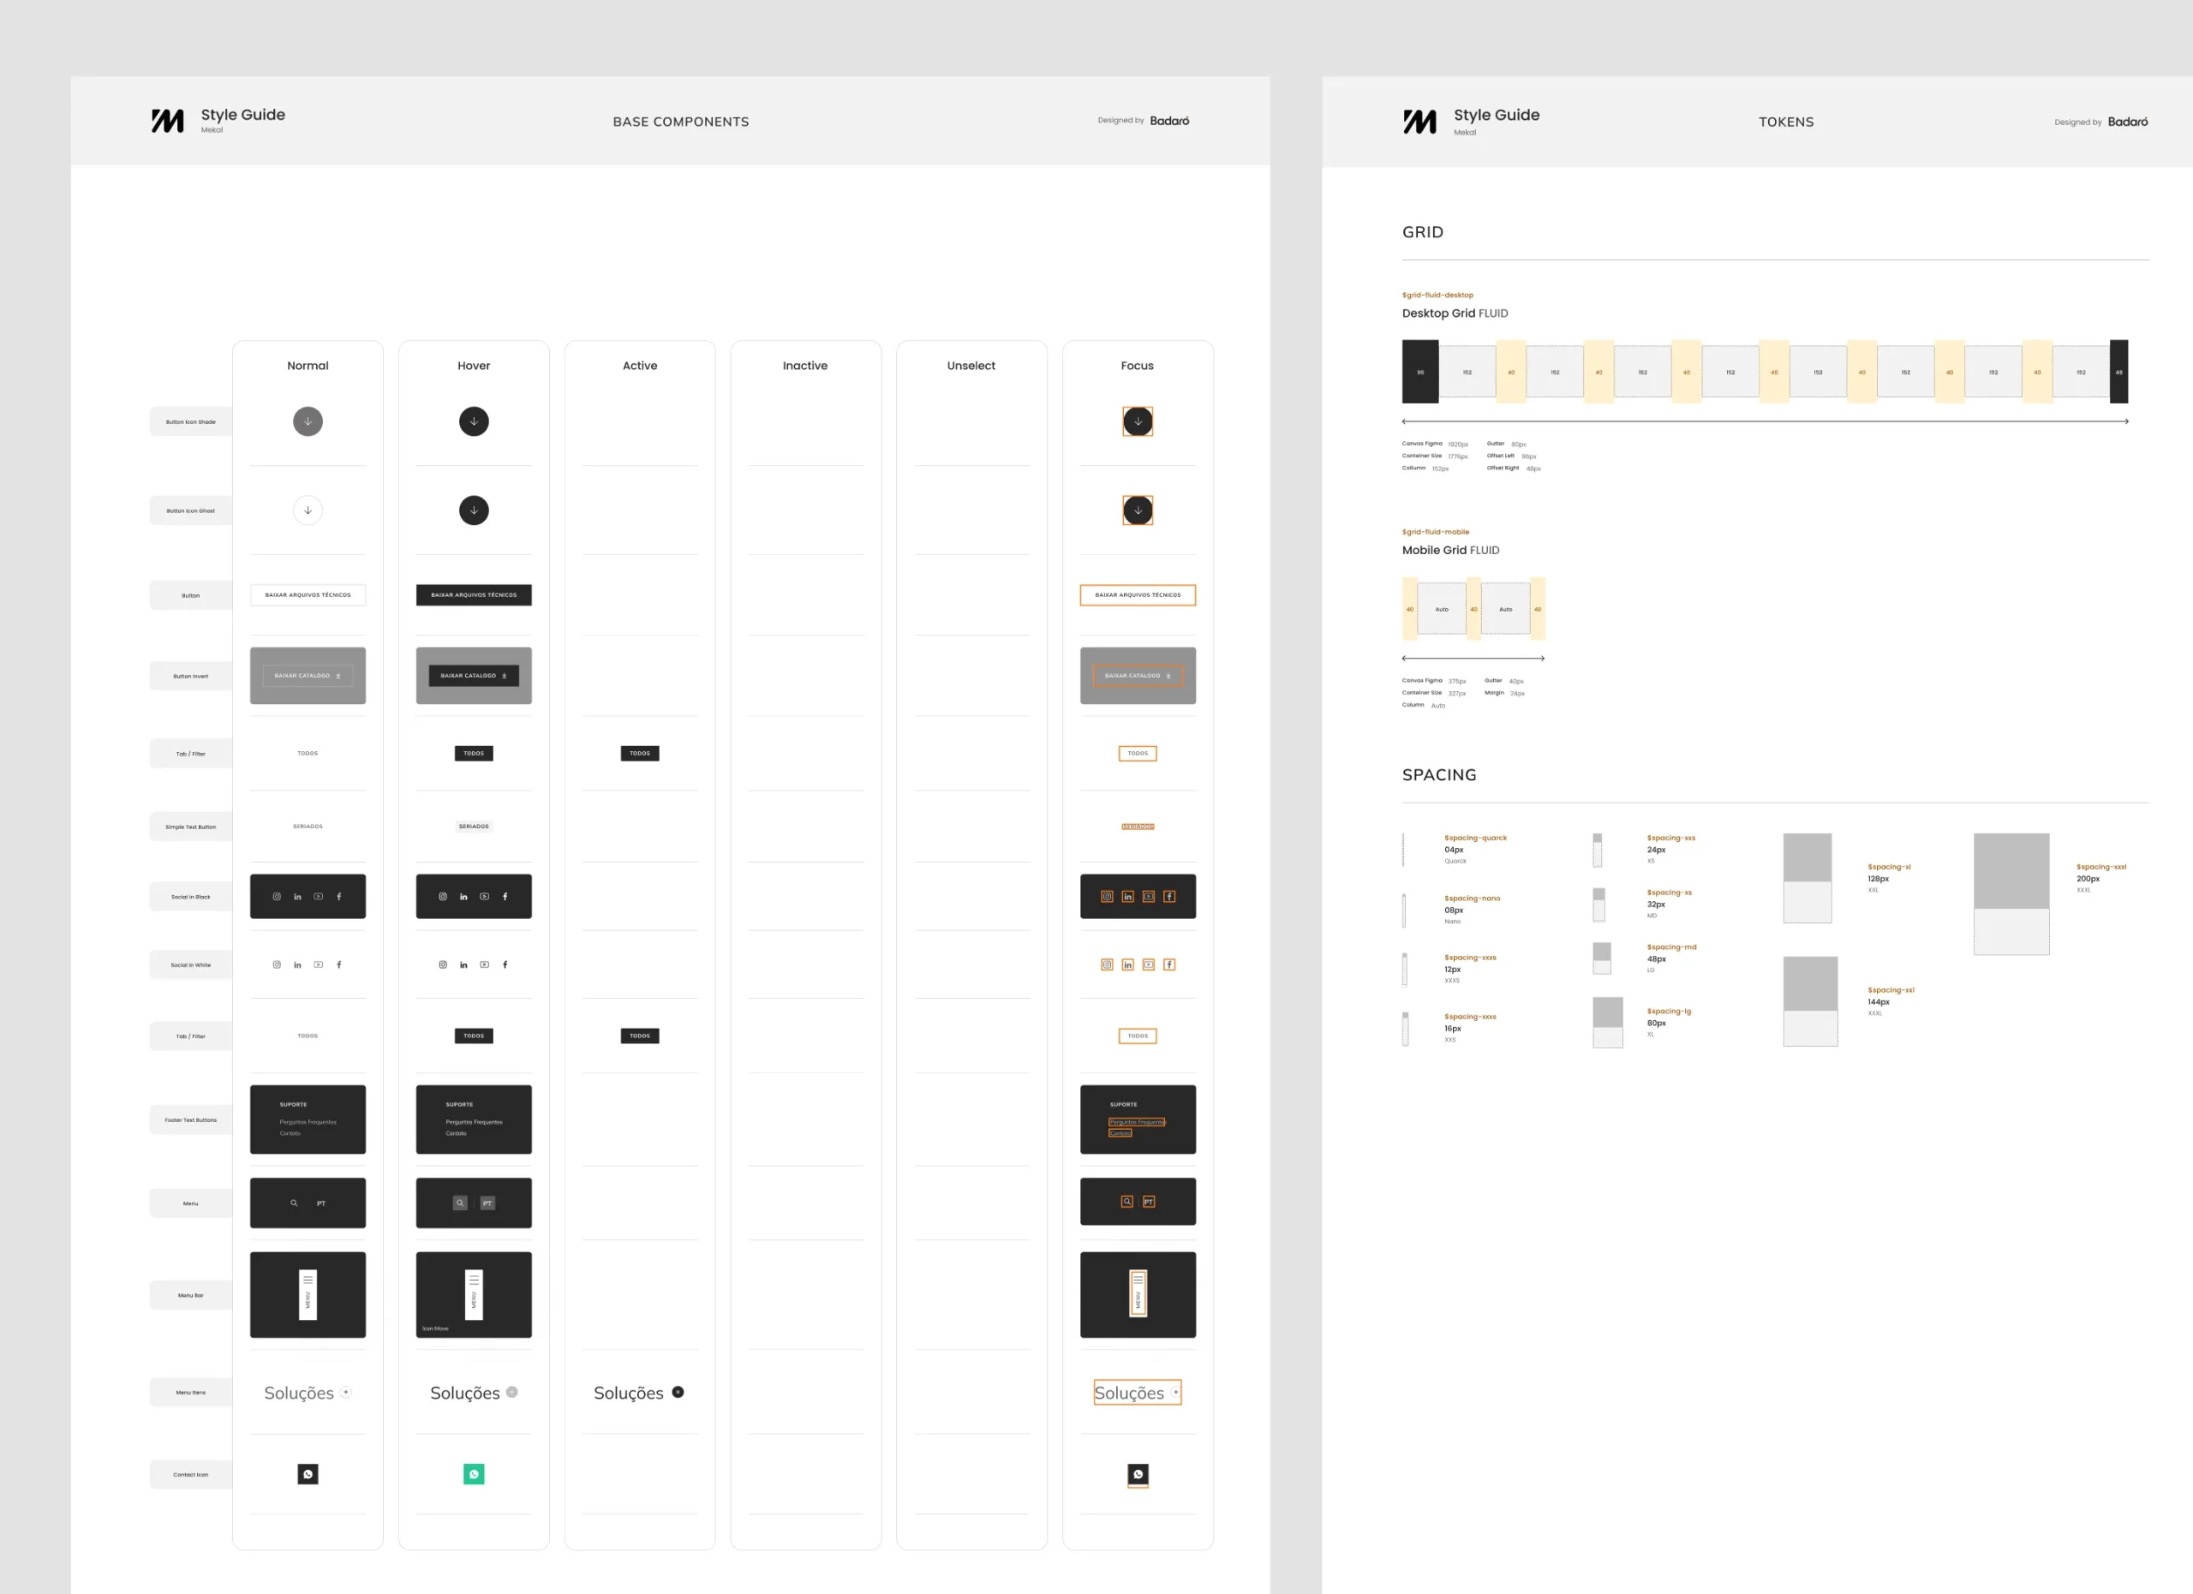Viewport: 2193px width, 1594px height.
Task: Select the Hover column header
Action: 474,366
